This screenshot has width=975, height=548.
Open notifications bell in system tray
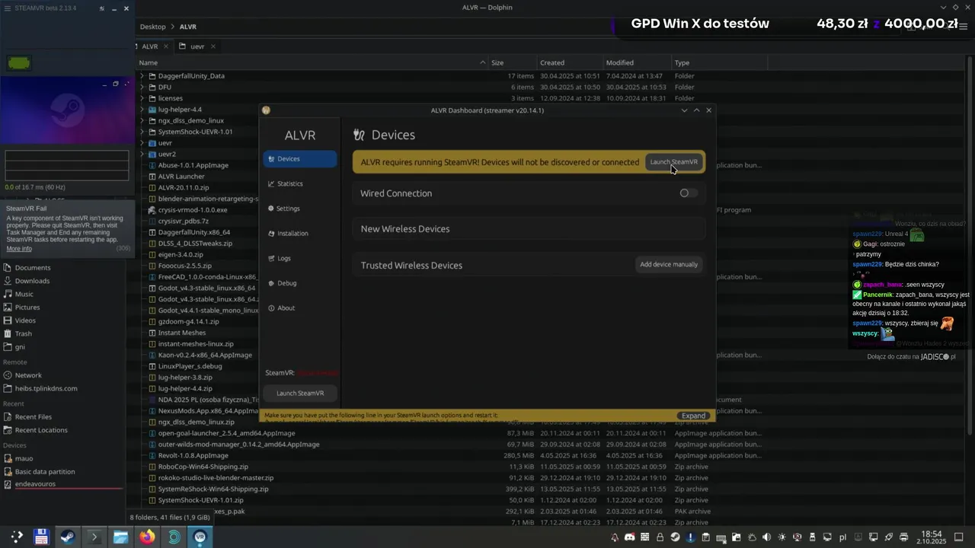(615, 537)
